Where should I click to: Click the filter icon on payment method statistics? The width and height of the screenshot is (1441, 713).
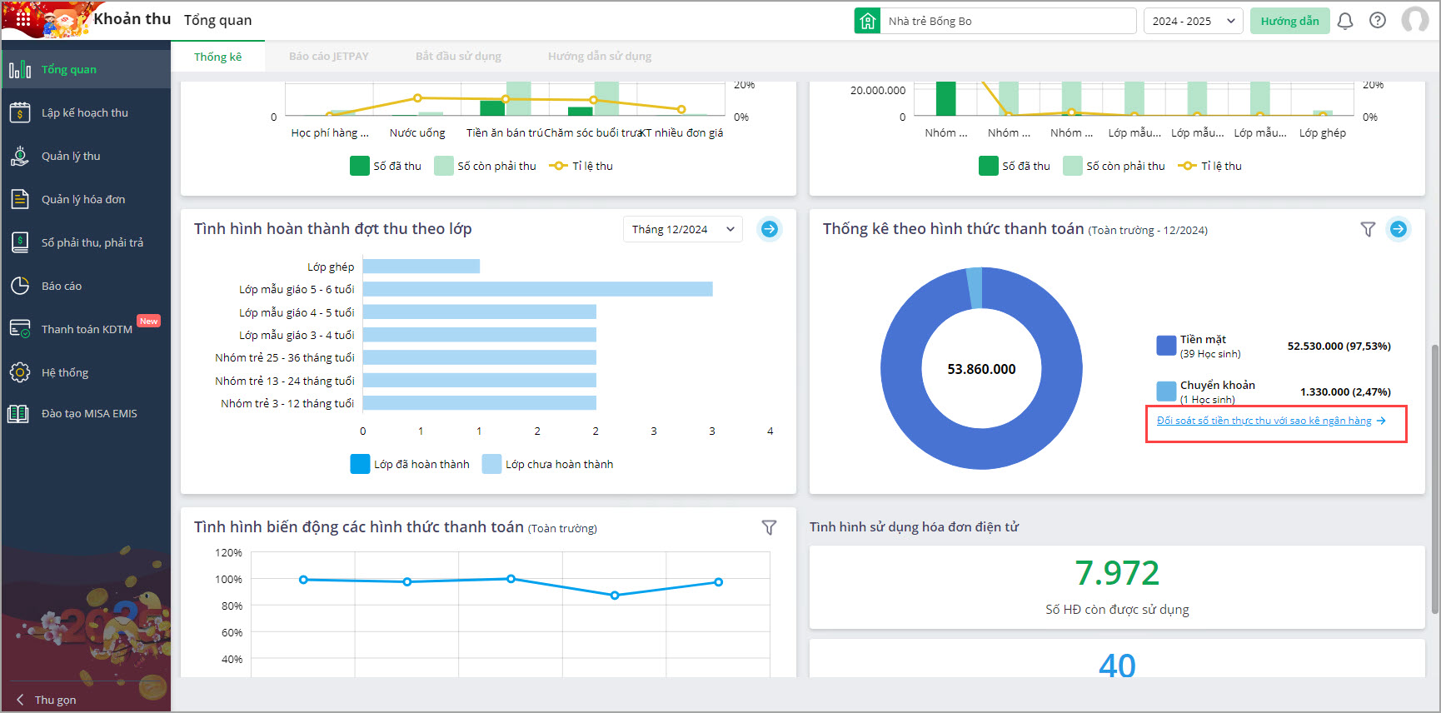tap(1368, 229)
